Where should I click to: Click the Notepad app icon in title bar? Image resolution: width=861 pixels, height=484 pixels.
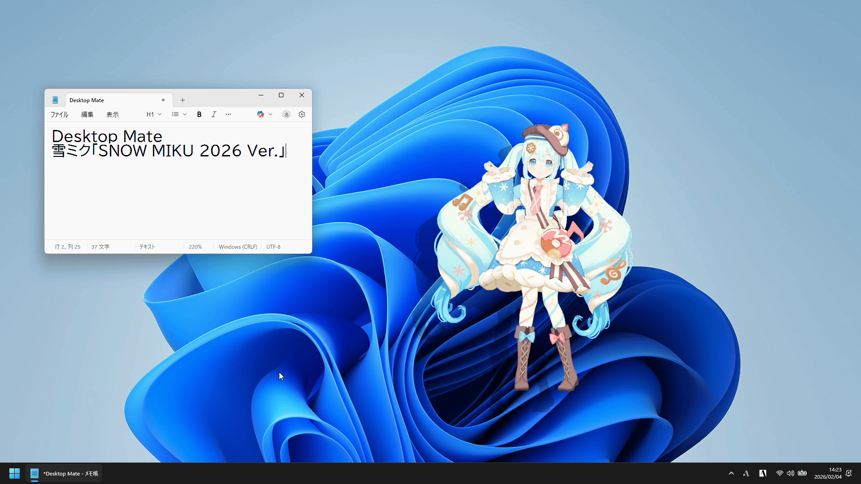click(55, 100)
